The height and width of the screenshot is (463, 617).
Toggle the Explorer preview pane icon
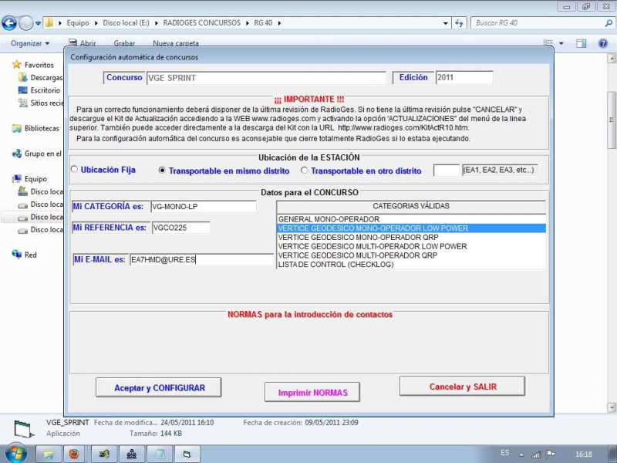click(x=580, y=43)
